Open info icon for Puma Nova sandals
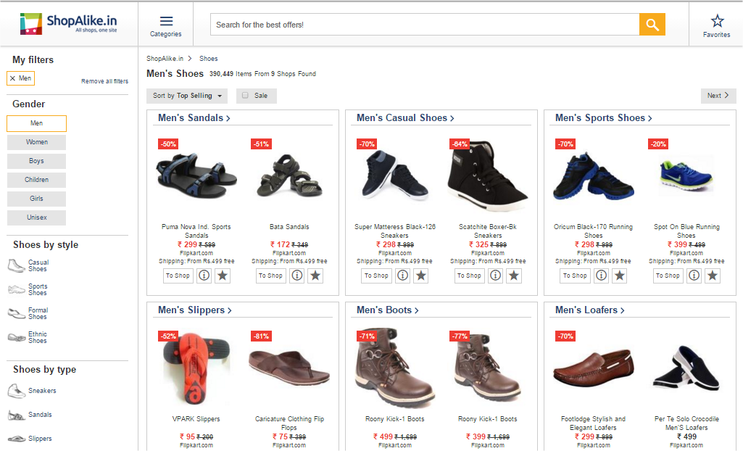743x451 pixels. click(x=204, y=276)
